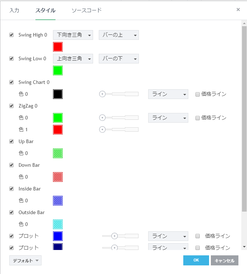Image resolution: width=247 pixels, height=274 pixels.
Task: Click the OK button
Action: point(196,260)
